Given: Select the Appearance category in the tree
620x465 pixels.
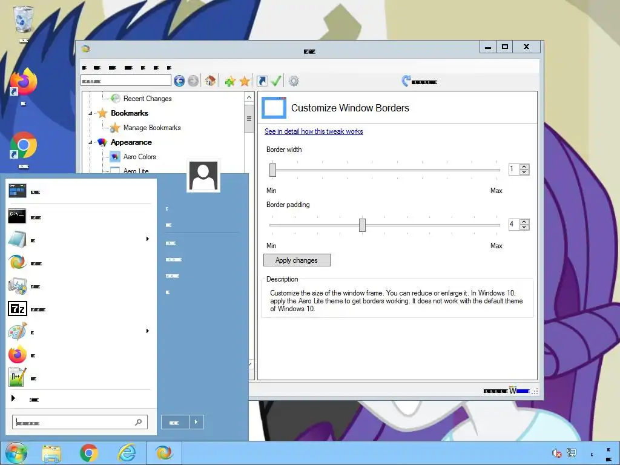Looking at the screenshot, I should pos(131,142).
